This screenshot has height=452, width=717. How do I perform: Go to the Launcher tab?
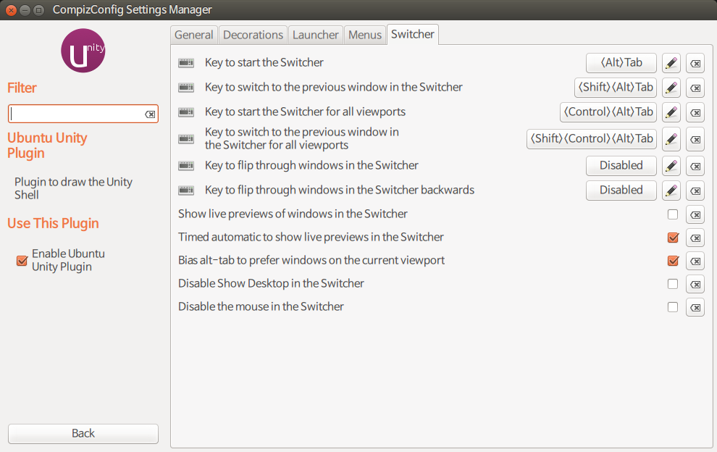click(316, 35)
